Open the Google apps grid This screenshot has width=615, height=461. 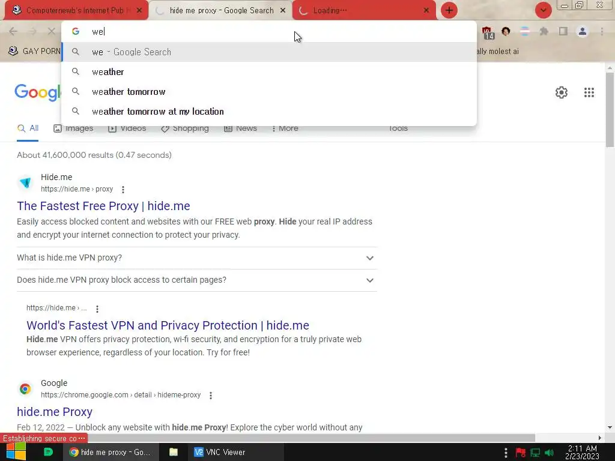589,92
